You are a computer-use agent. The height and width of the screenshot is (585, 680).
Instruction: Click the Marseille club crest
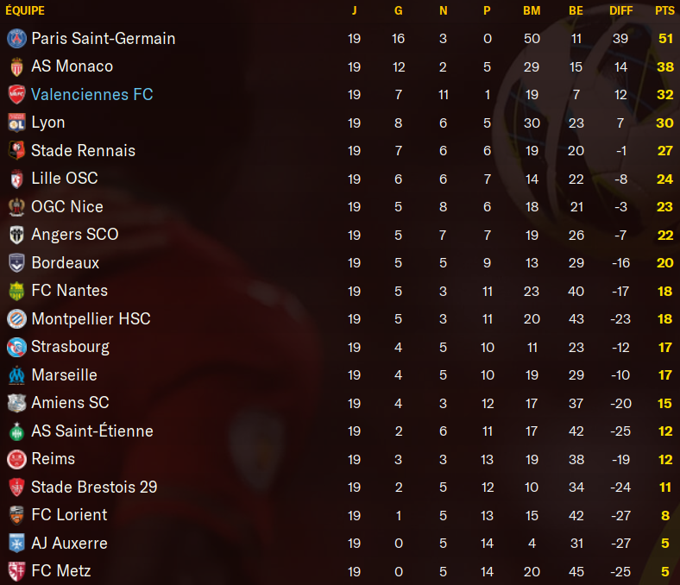pos(16,375)
